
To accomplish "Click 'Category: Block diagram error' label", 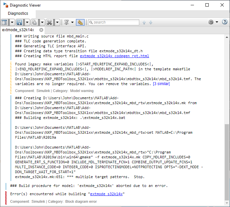I will point(72,201).
